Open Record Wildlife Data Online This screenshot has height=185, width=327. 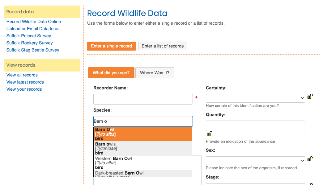[33, 22]
